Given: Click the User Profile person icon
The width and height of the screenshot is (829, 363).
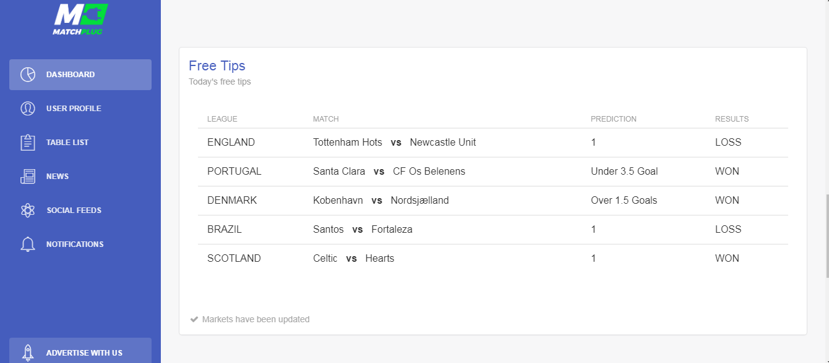Looking at the screenshot, I should pyautogui.click(x=28, y=109).
